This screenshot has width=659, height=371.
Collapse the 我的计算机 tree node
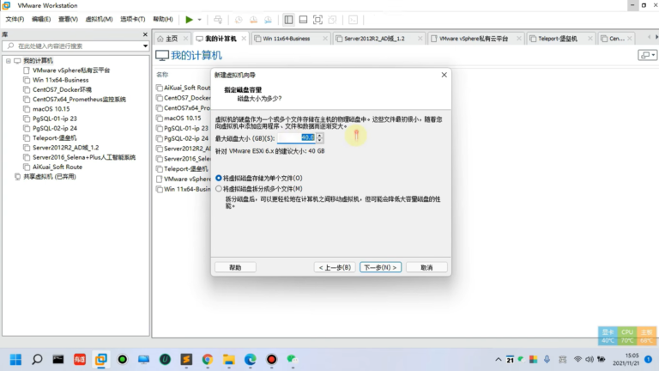click(x=9, y=61)
